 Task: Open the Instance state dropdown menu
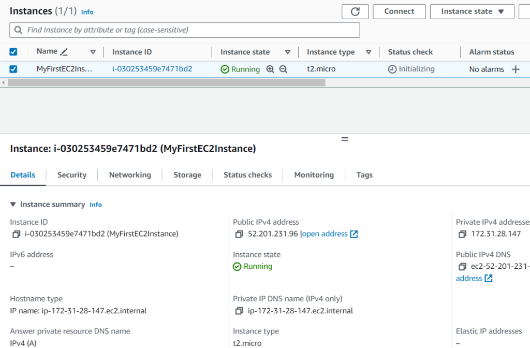pos(472,11)
